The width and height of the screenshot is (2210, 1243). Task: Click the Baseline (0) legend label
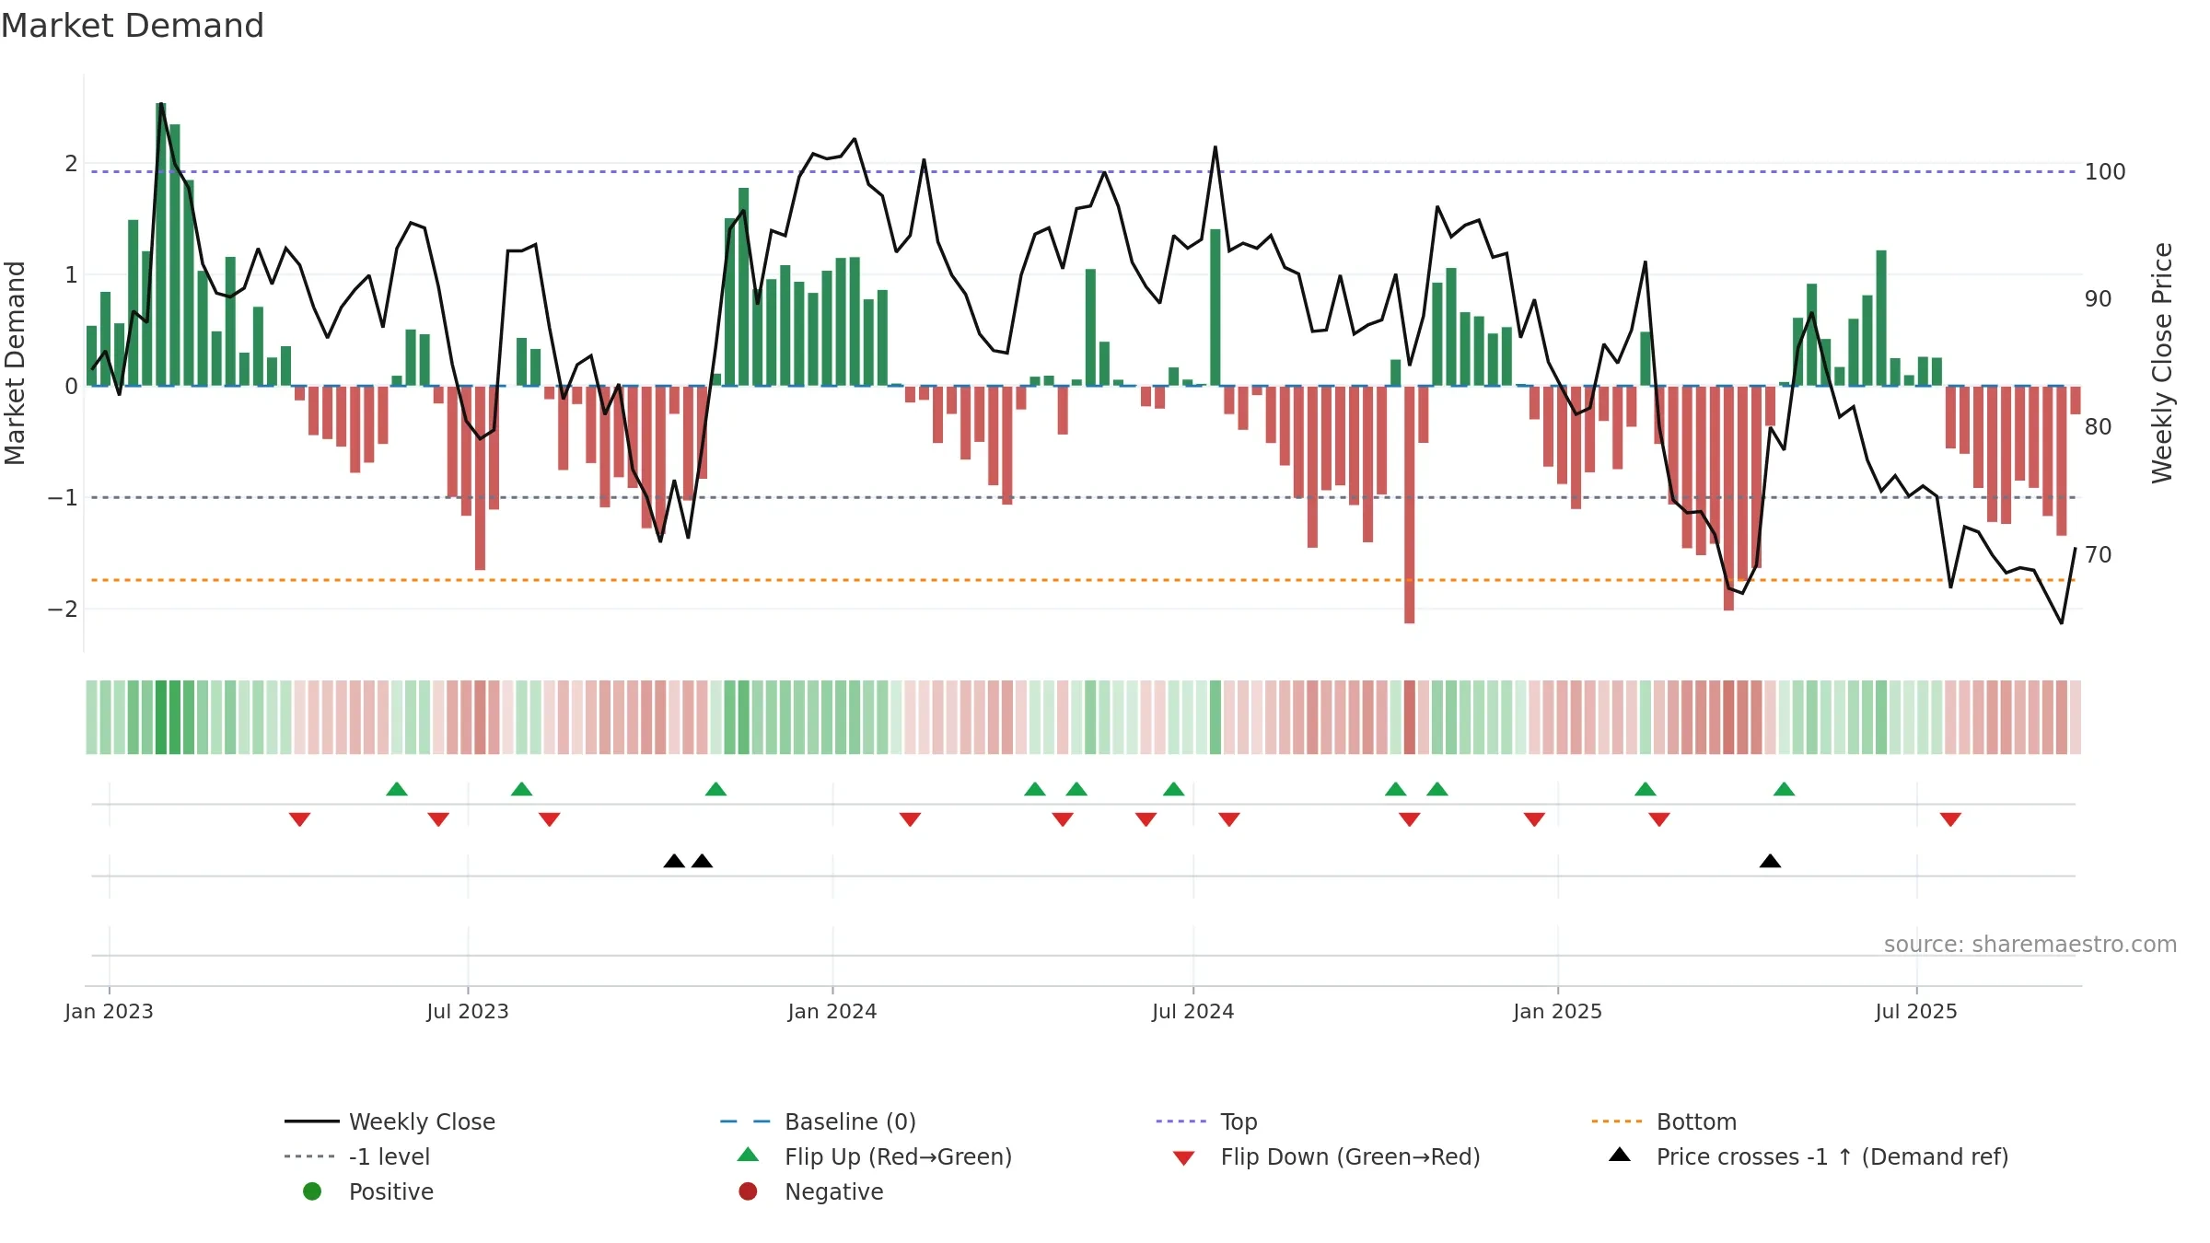click(x=850, y=1121)
